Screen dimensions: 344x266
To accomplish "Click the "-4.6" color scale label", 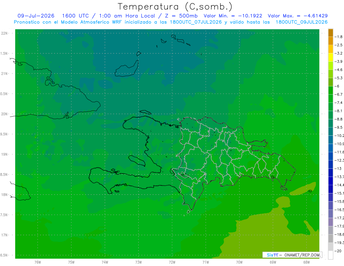I will point(339,70).
